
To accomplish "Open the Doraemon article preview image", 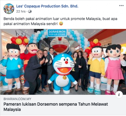I will 63,62.
